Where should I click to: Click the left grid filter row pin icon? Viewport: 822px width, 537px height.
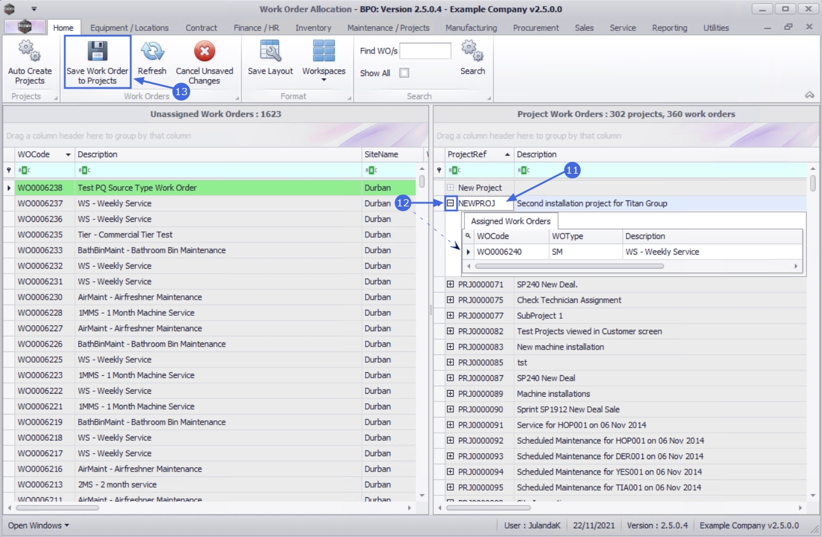pyautogui.click(x=8, y=170)
